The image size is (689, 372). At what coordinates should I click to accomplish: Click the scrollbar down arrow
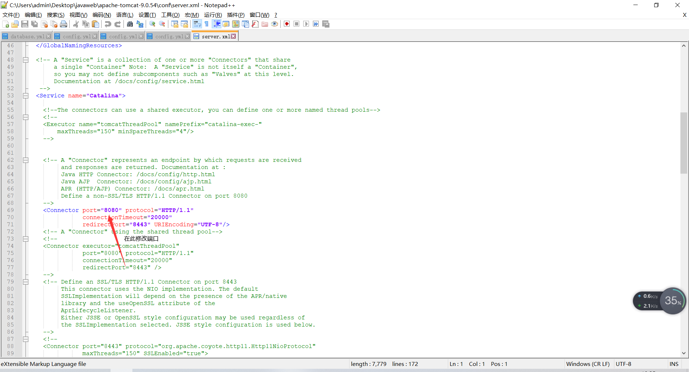[x=684, y=353]
